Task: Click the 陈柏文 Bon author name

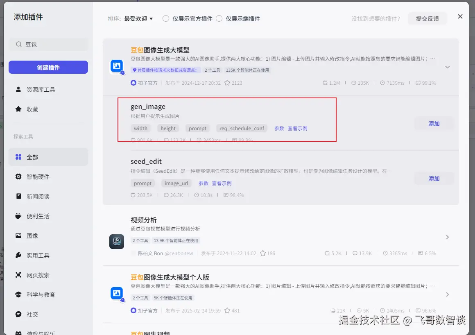Action: [x=150, y=253]
